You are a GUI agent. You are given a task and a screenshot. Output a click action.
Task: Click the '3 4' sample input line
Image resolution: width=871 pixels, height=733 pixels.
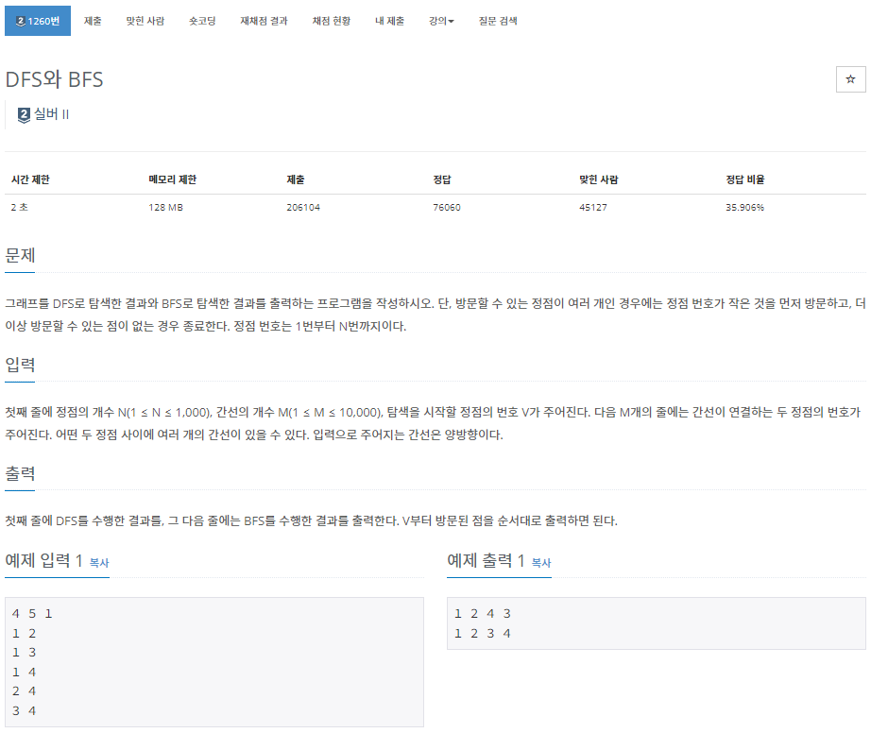(x=24, y=710)
